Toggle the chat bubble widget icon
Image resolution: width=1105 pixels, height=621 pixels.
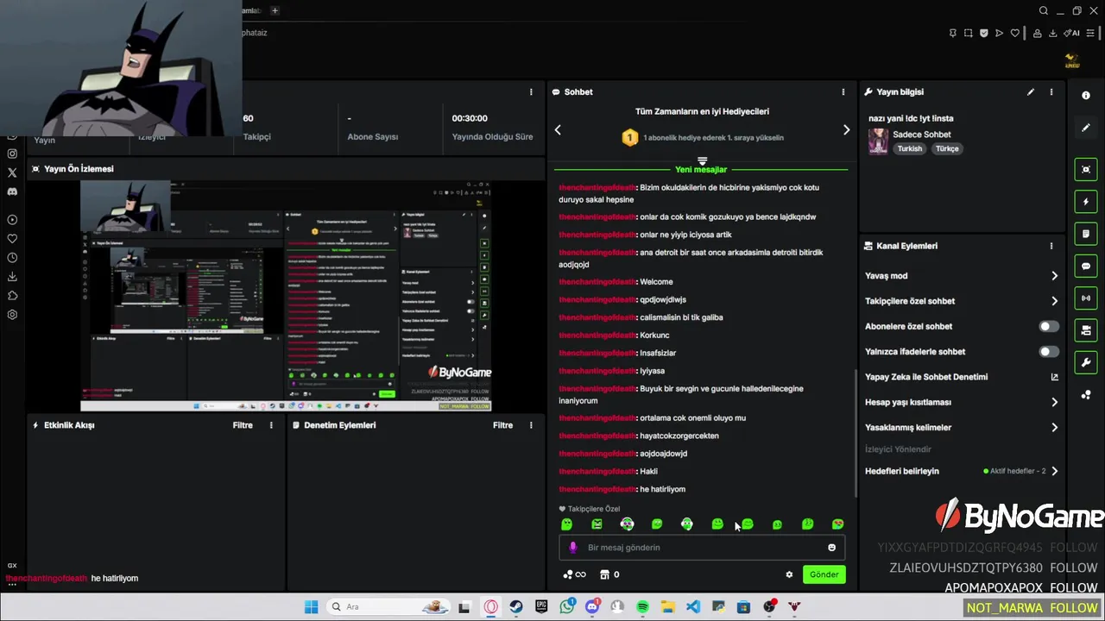pyautogui.click(x=1086, y=267)
